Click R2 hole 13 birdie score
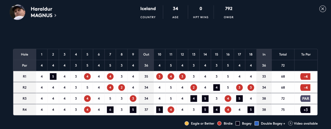 (194, 88)
